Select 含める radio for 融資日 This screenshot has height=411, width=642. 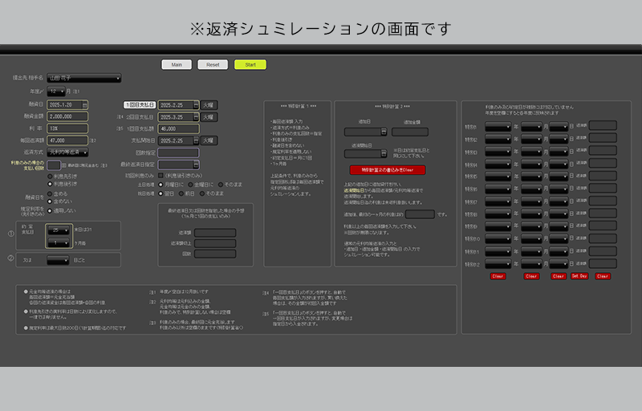50,193
